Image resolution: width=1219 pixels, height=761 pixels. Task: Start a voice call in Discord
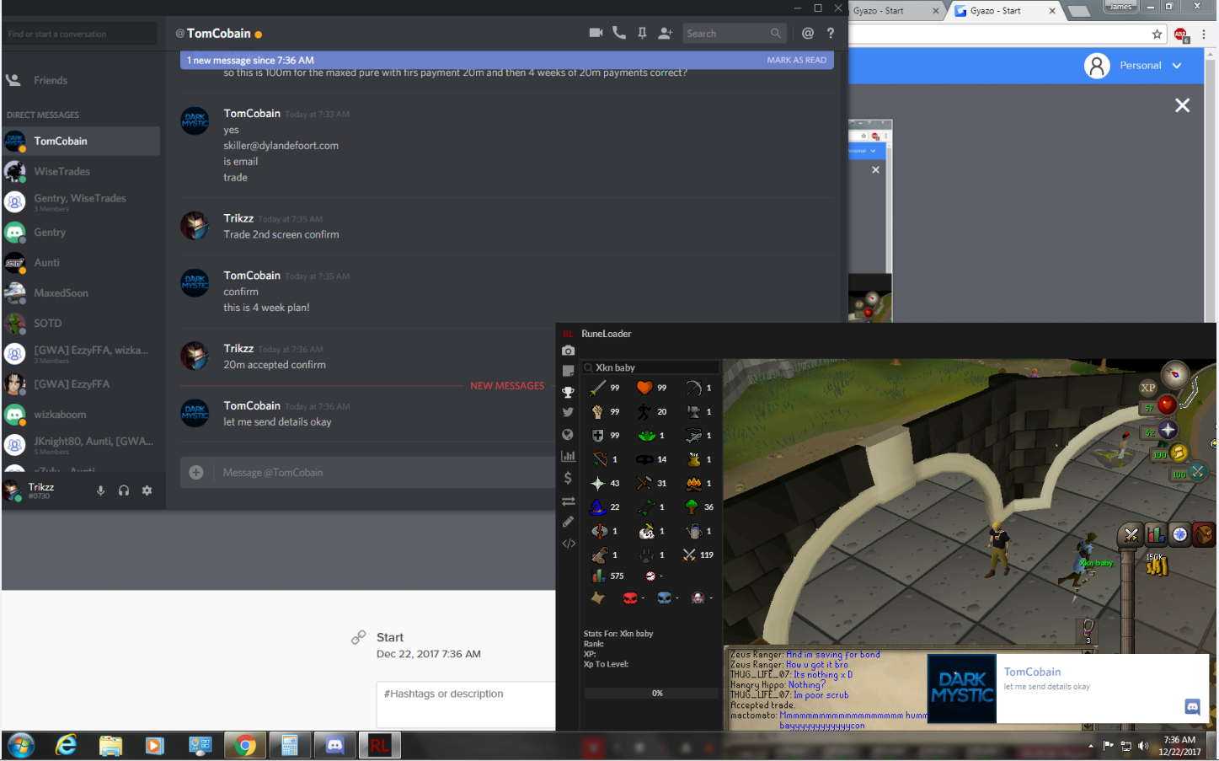619,33
